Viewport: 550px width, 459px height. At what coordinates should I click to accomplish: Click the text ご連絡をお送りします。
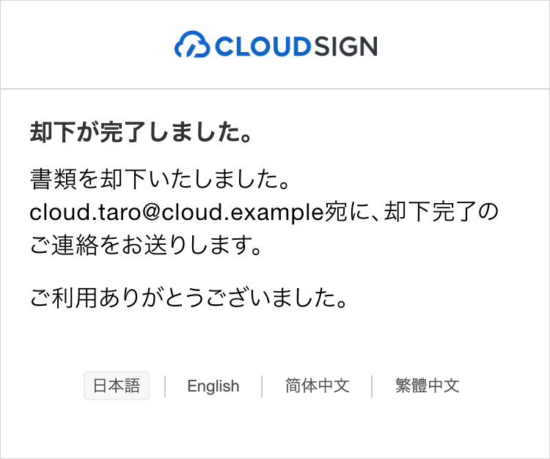coord(146,245)
